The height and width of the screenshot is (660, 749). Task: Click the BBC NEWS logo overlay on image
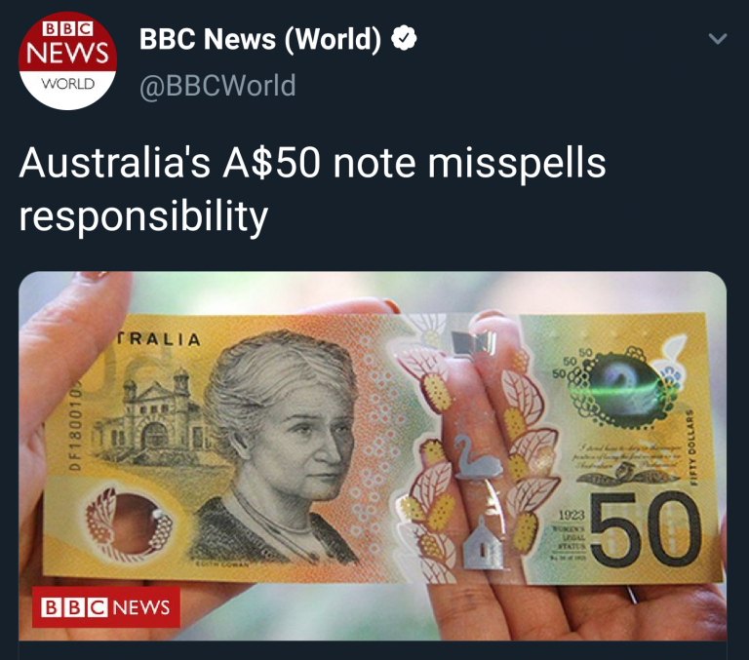(106, 607)
